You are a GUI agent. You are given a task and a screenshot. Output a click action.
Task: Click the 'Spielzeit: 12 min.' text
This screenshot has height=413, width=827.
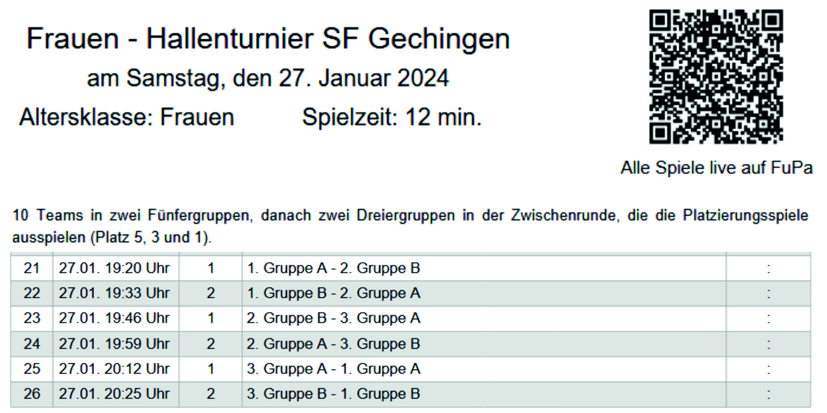[x=392, y=117]
